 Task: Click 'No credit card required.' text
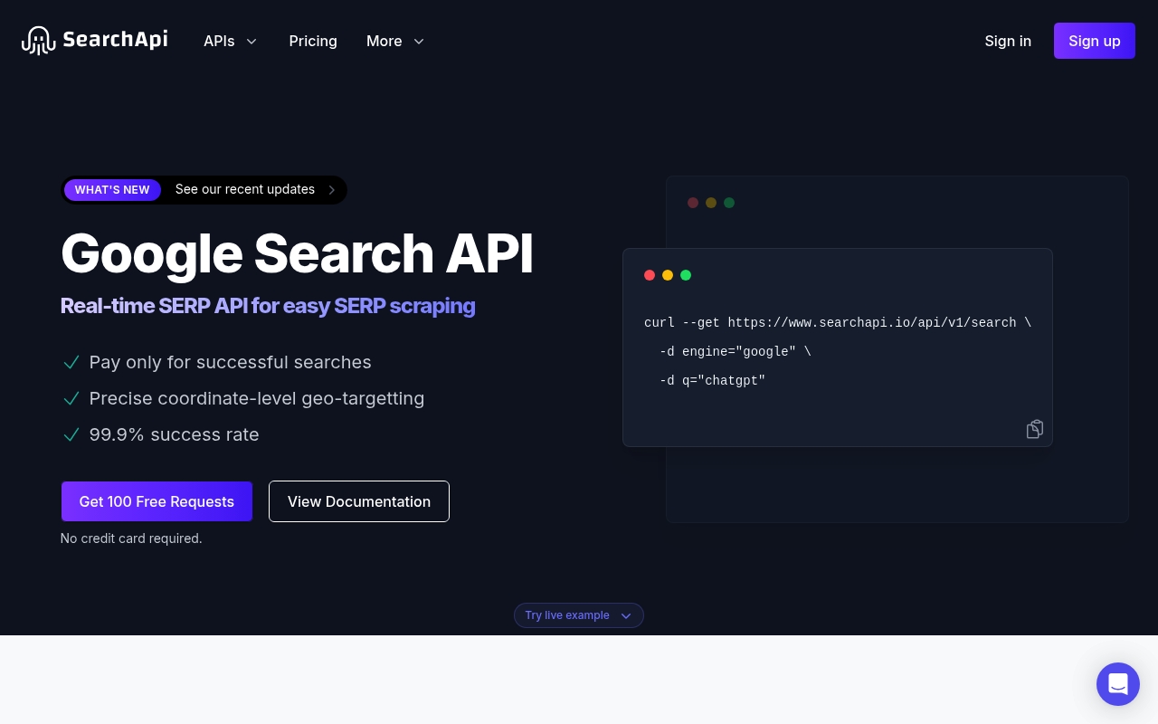point(131,538)
